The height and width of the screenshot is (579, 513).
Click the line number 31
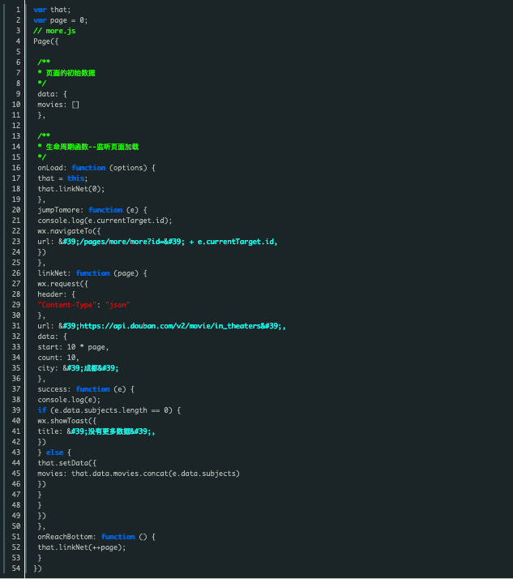16,326
